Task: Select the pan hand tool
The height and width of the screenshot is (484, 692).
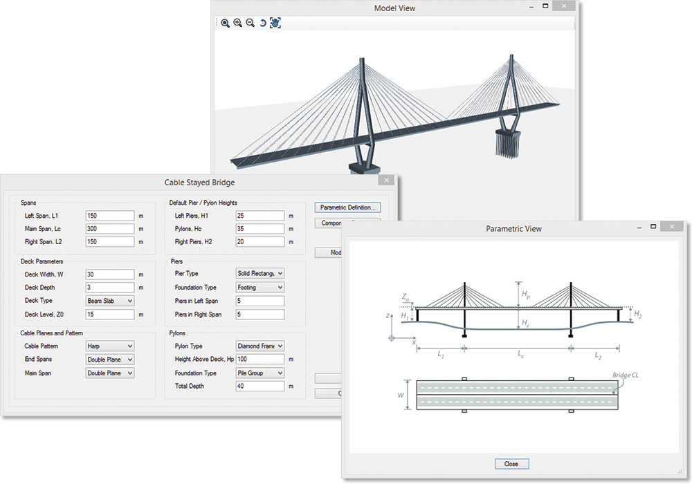Action: [275, 23]
